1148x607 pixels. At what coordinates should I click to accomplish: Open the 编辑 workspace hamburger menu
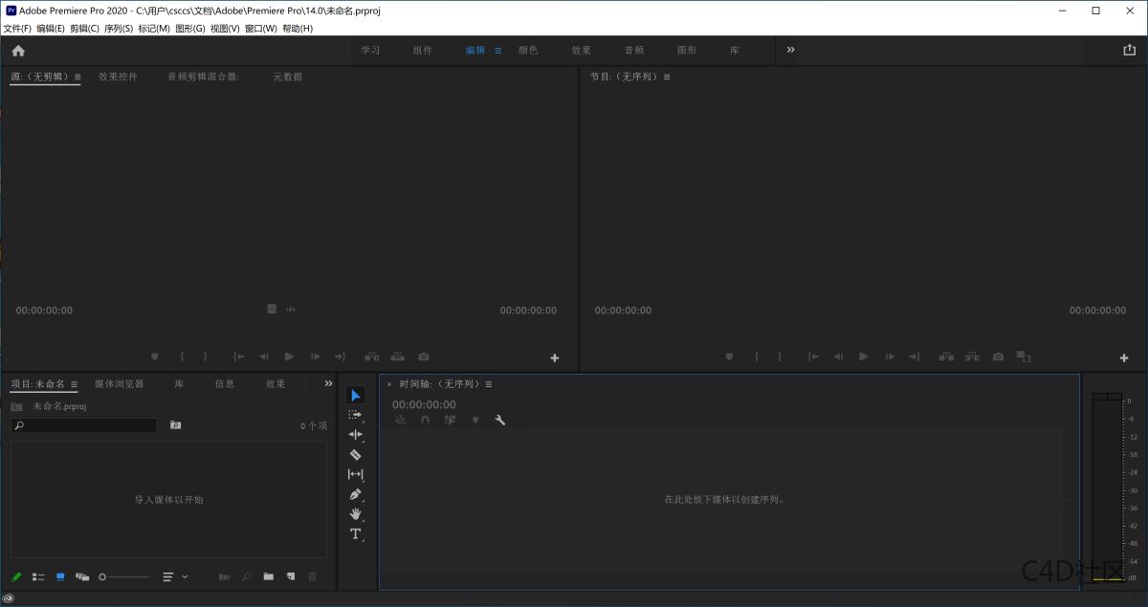(x=498, y=50)
